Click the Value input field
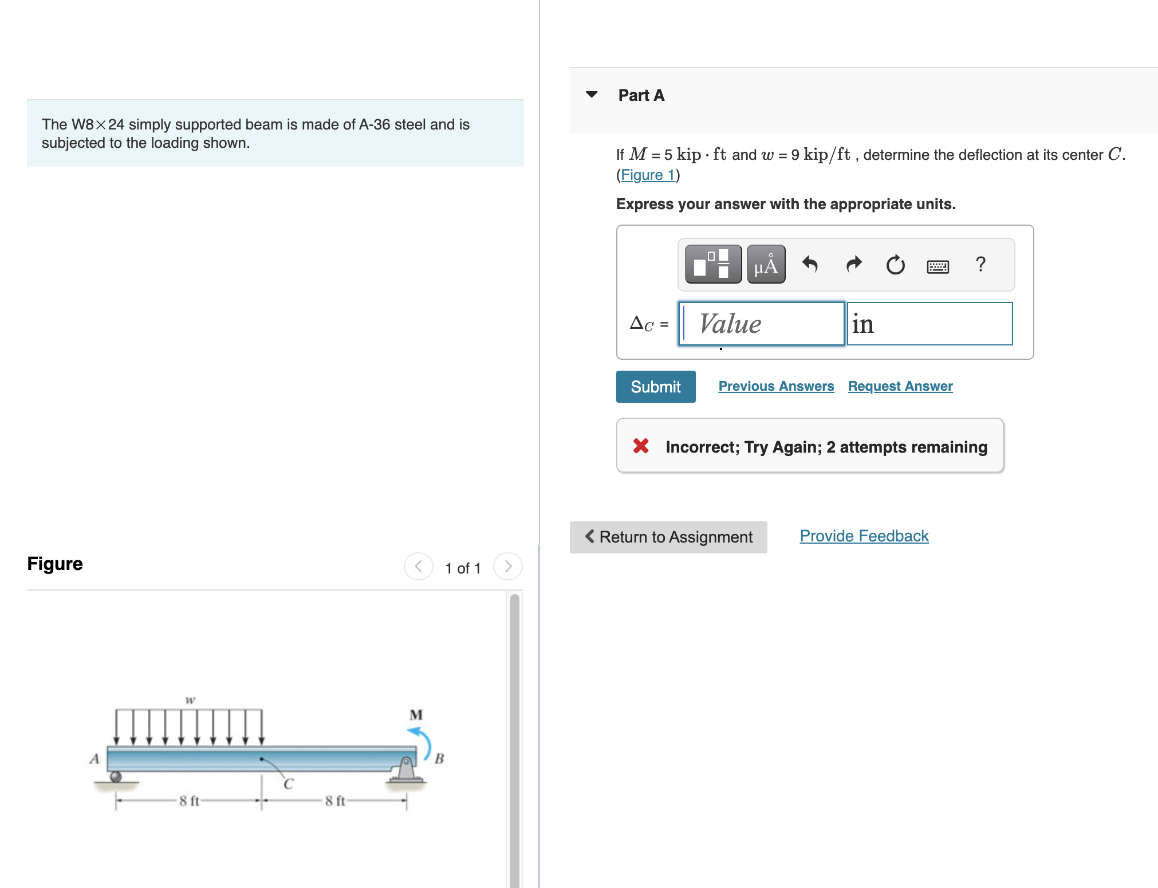Image resolution: width=1158 pixels, height=888 pixels. click(x=762, y=324)
